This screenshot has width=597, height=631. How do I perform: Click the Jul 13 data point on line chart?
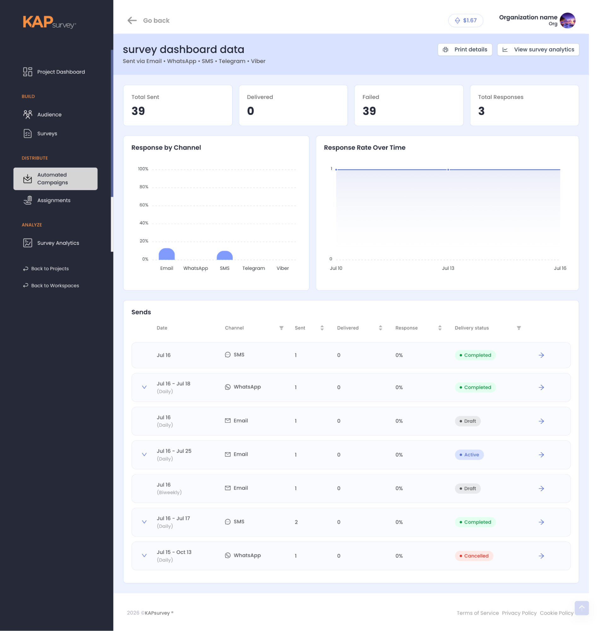(x=448, y=170)
